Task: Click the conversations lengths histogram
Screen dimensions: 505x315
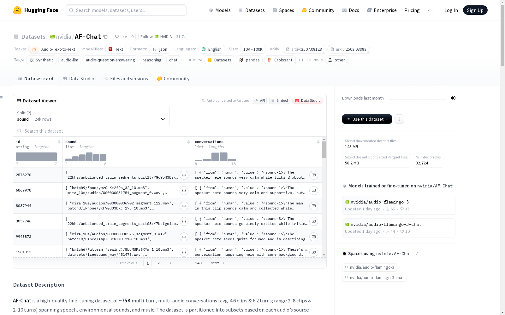Action: [x=215, y=157]
